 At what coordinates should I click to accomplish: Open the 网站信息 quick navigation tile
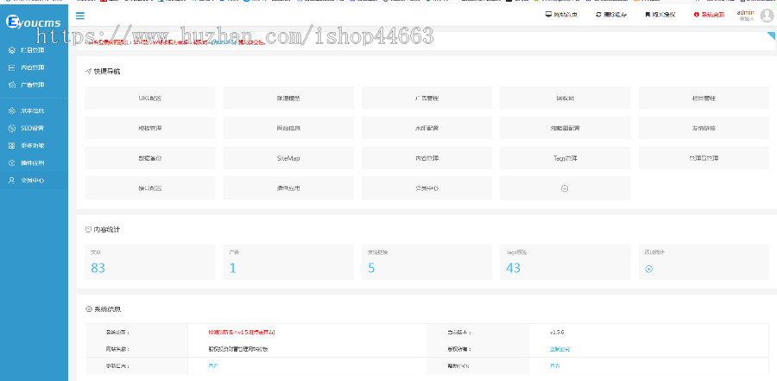288,128
